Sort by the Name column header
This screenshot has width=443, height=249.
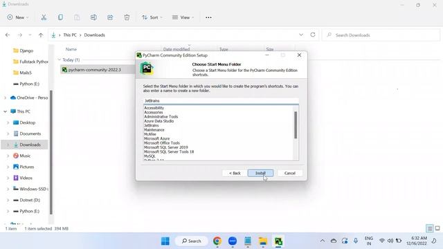click(x=71, y=49)
